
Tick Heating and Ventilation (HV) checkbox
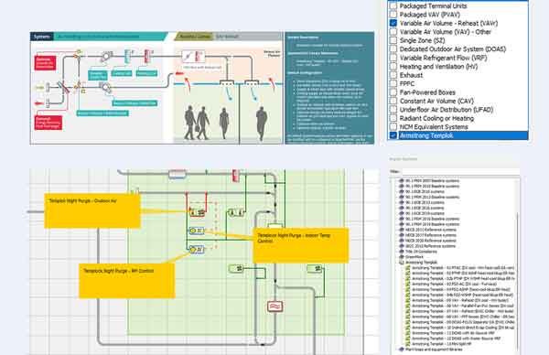tap(393, 66)
